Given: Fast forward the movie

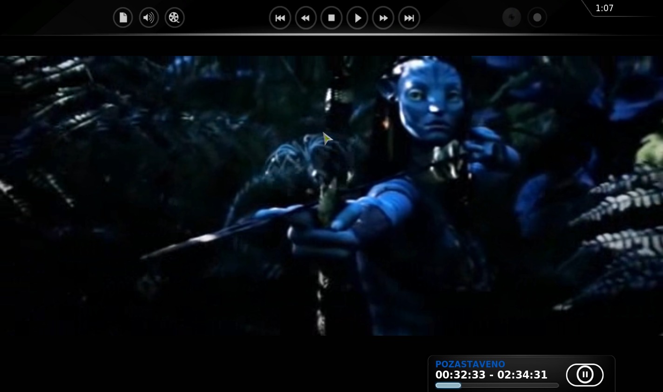Looking at the screenshot, I should pos(383,18).
